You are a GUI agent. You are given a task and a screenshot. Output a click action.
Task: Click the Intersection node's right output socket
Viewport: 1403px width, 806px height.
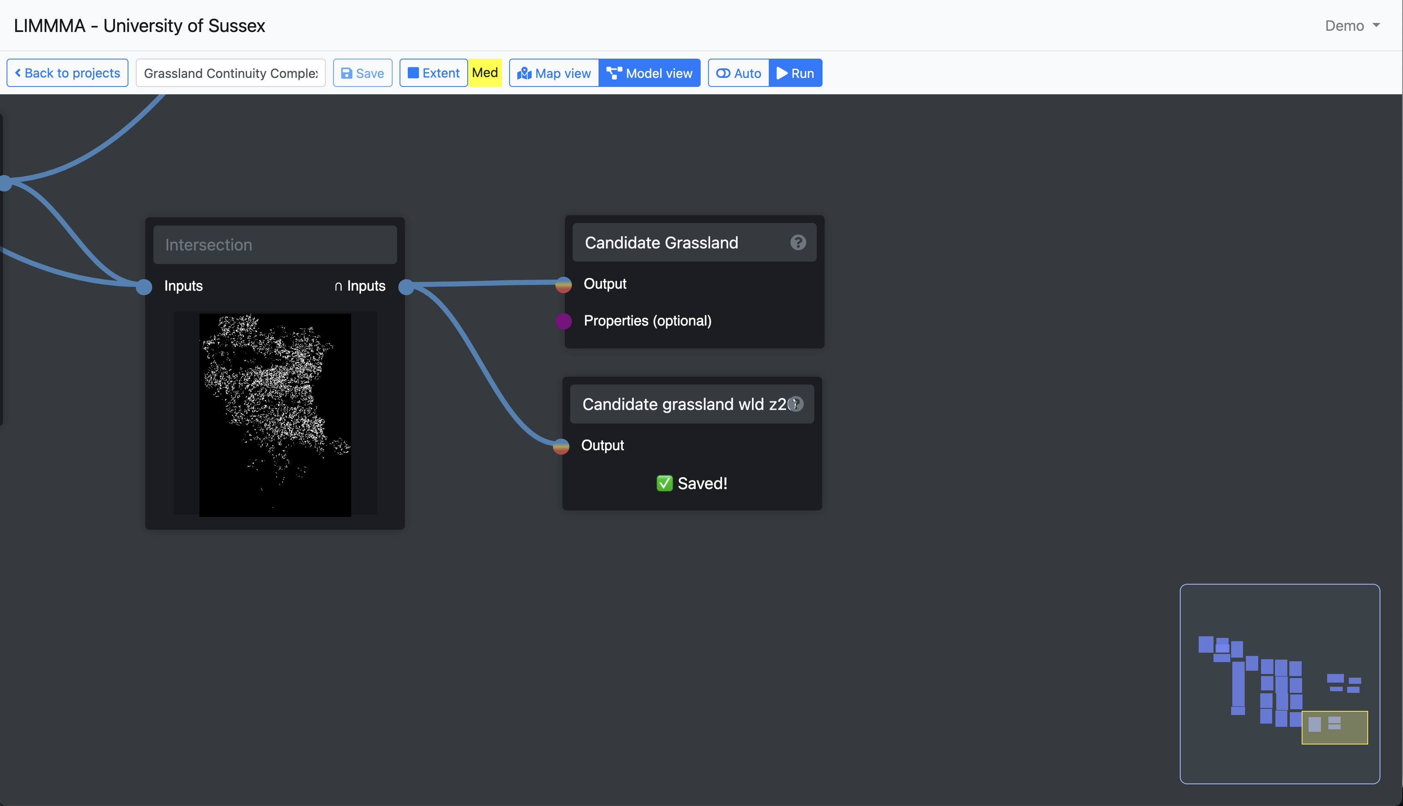(x=406, y=287)
